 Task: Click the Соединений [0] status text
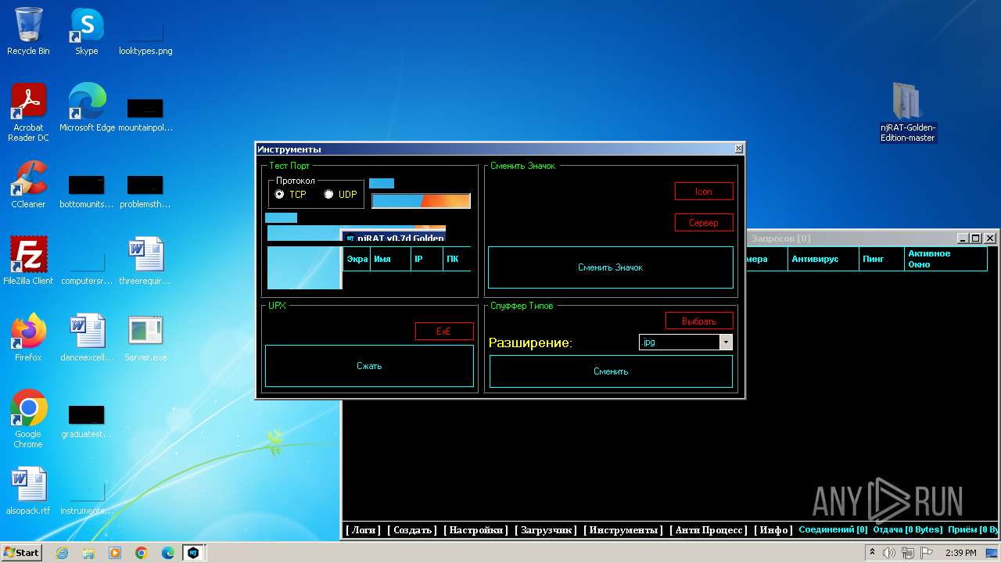pyautogui.click(x=833, y=530)
